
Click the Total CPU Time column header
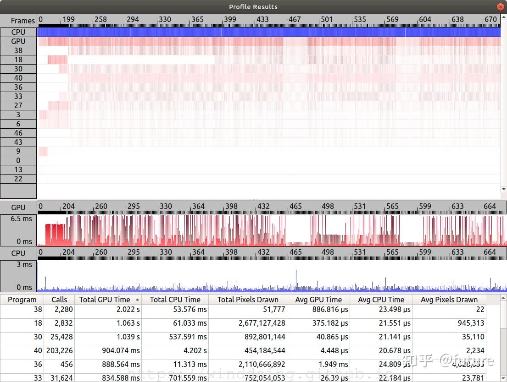[x=175, y=300]
